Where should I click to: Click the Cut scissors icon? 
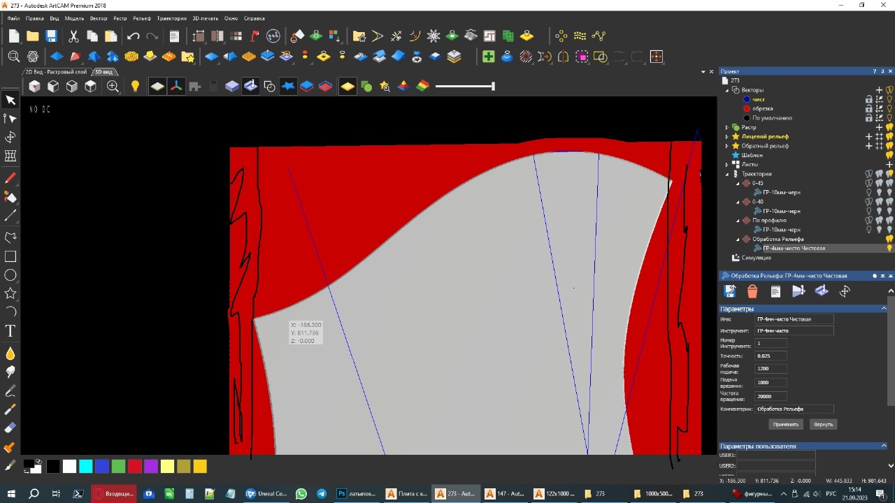[x=73, y=36]
